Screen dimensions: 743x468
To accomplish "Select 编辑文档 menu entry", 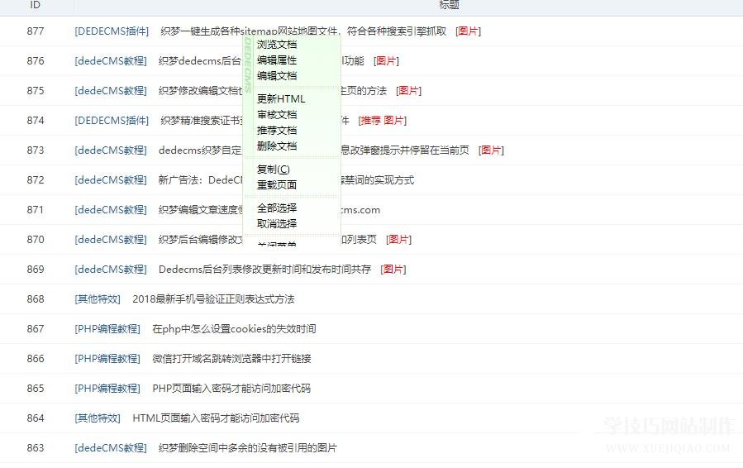I will (x=277, y=76).
